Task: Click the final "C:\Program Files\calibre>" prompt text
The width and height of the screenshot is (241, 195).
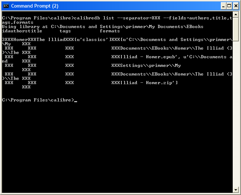Action: (x=38, y=100)
